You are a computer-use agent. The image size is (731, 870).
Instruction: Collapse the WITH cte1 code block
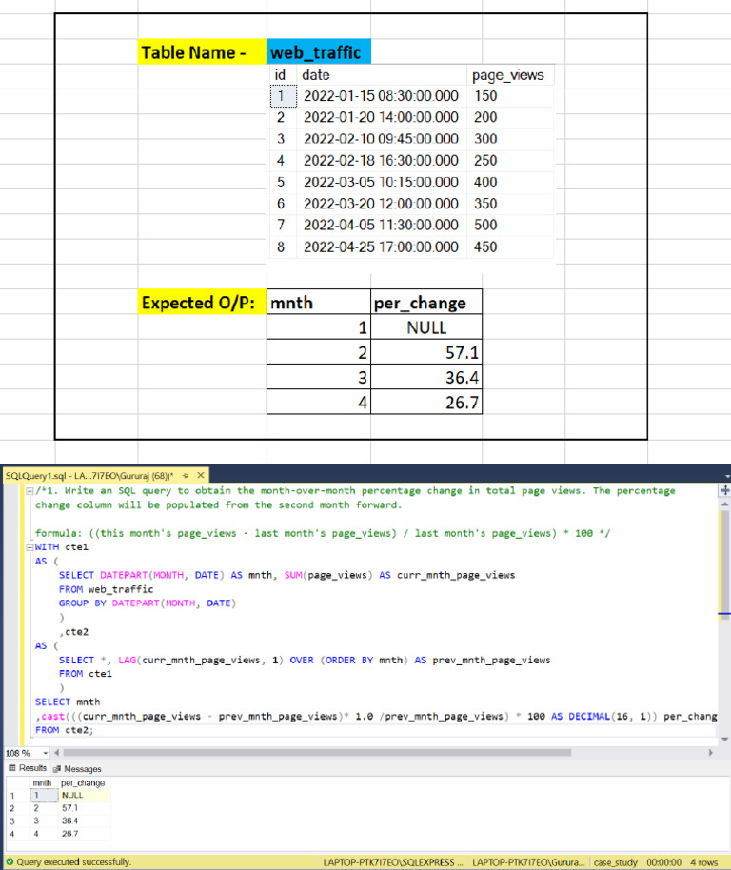coord(30,547)
